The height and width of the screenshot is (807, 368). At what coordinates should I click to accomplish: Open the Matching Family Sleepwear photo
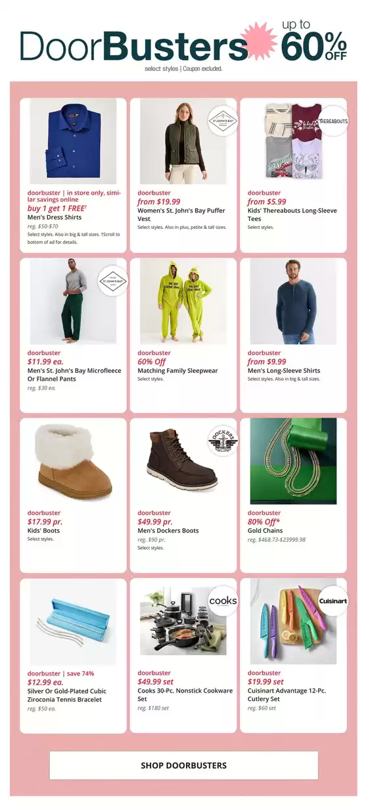point(183,301)
